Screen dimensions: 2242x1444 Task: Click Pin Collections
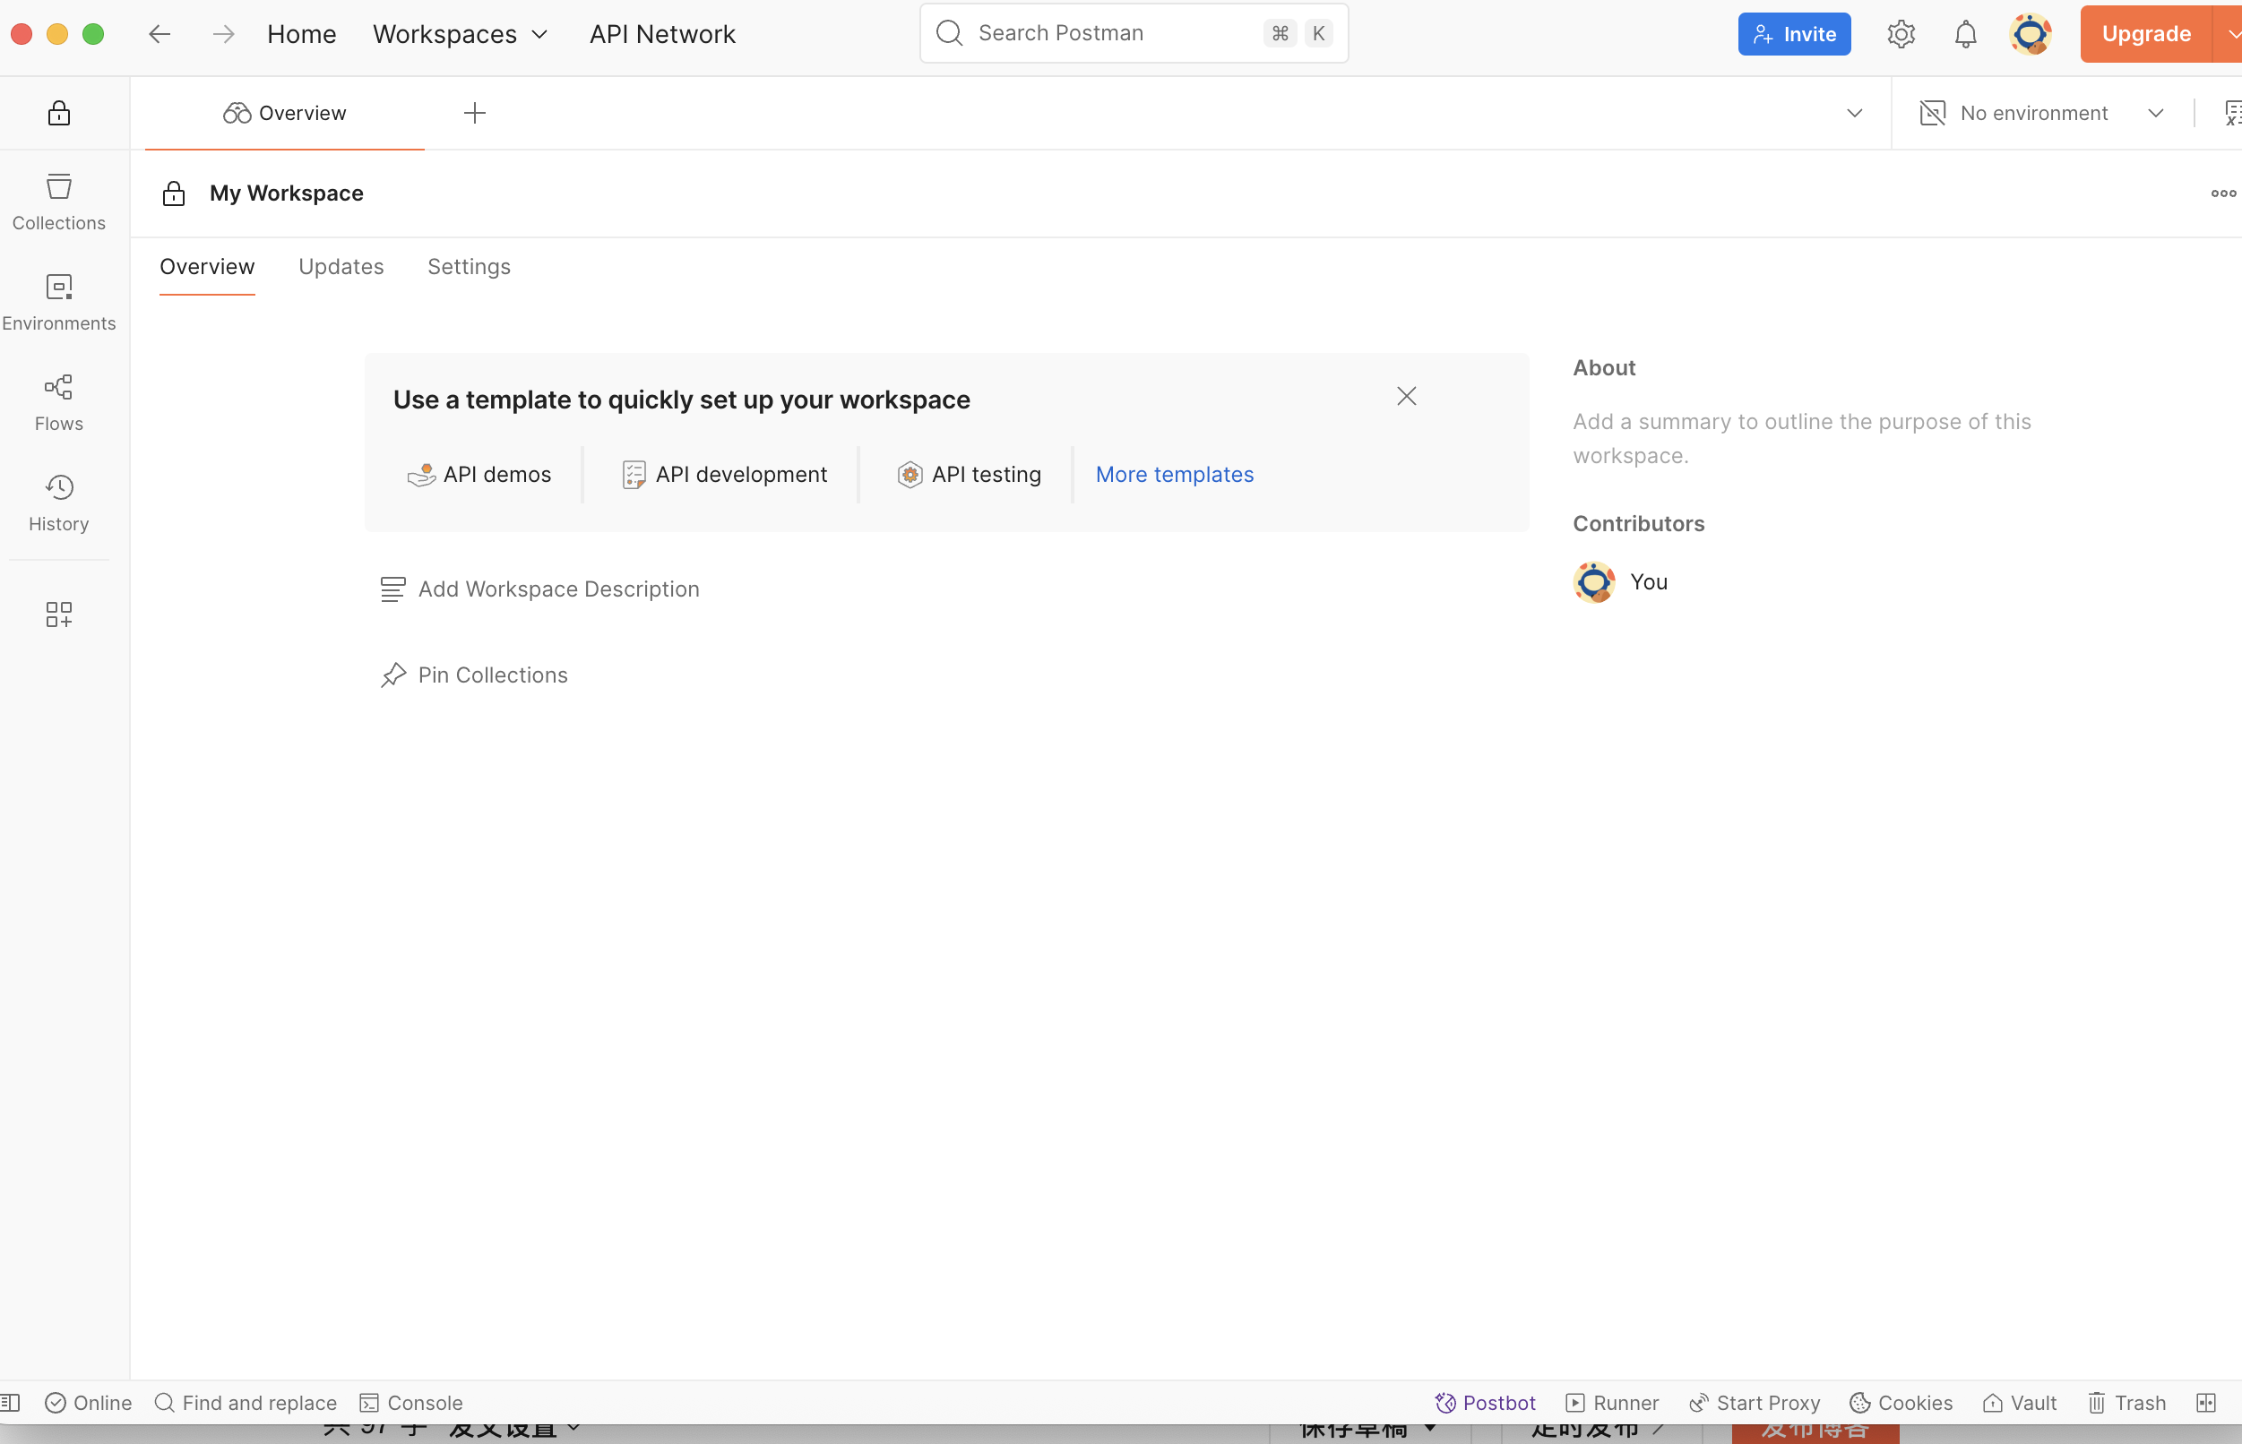click(x=473, y=675)
